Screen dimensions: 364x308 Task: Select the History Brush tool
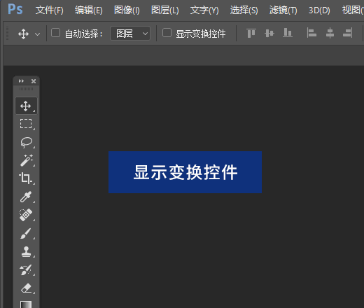tap(26, 269)
